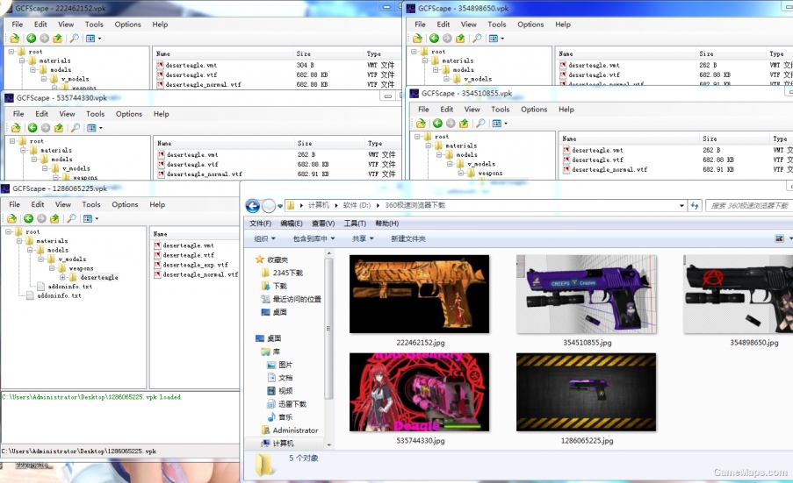This screenshot has height=483, width=793.
Task: Open address bar history dropdown in Explorer
Action: click(681, 205)
